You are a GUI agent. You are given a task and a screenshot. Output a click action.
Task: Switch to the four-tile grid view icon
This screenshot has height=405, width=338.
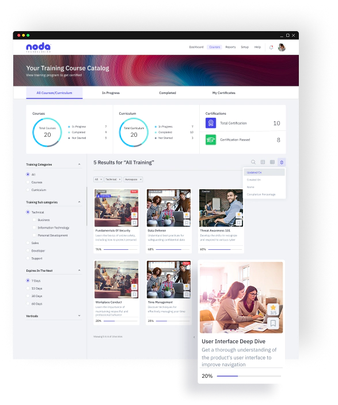click(263, 162)
